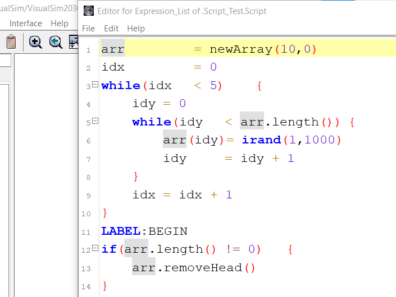This screenshot has height=297, width=396.
Task: Open the Help menu in VisualSim window
Action: click(x=60, y=24)
